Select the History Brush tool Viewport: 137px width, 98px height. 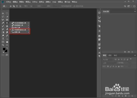pyautogui.click(x=3, y=29)
